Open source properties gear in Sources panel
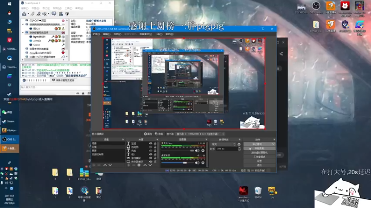Image resolution: width=371 pixels, height=208 pixels. [139, 165]
